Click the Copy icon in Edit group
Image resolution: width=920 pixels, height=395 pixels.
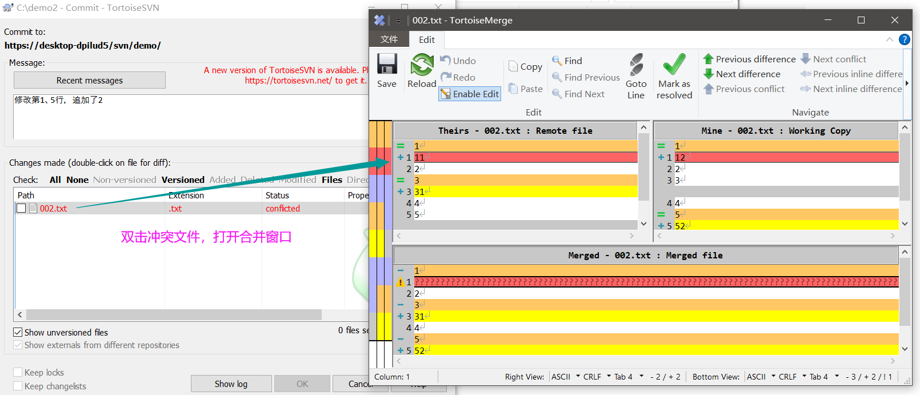[513, 66]
